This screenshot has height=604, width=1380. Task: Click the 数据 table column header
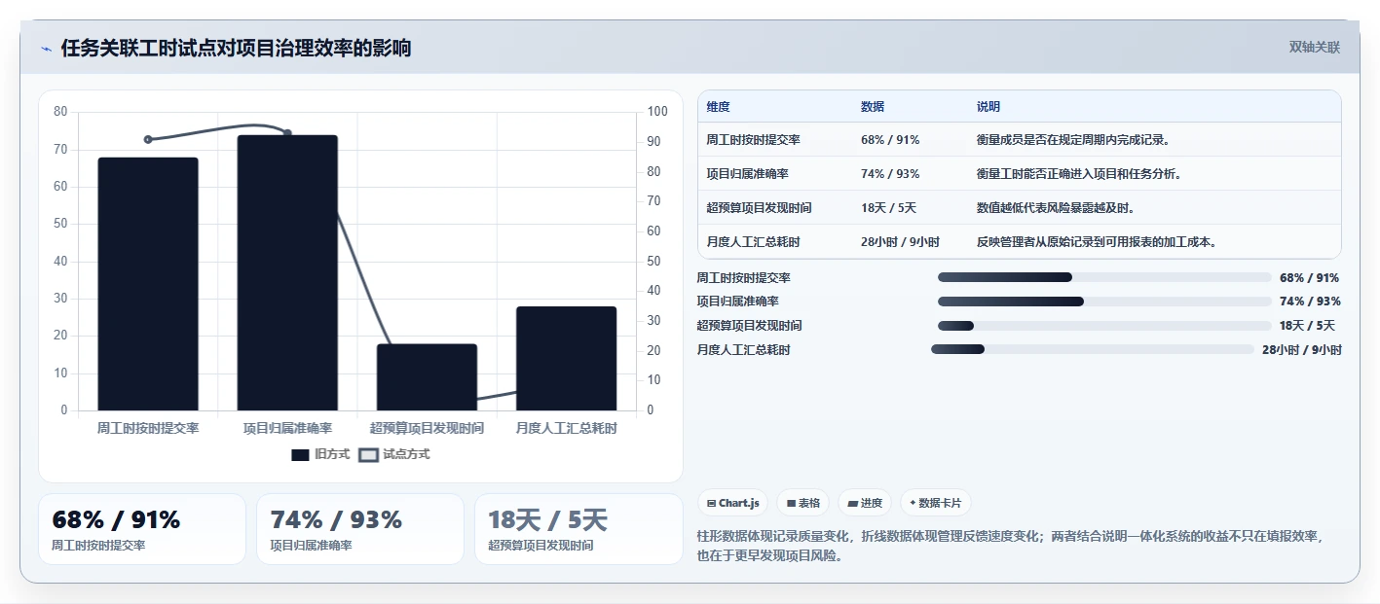pos(873,107)
